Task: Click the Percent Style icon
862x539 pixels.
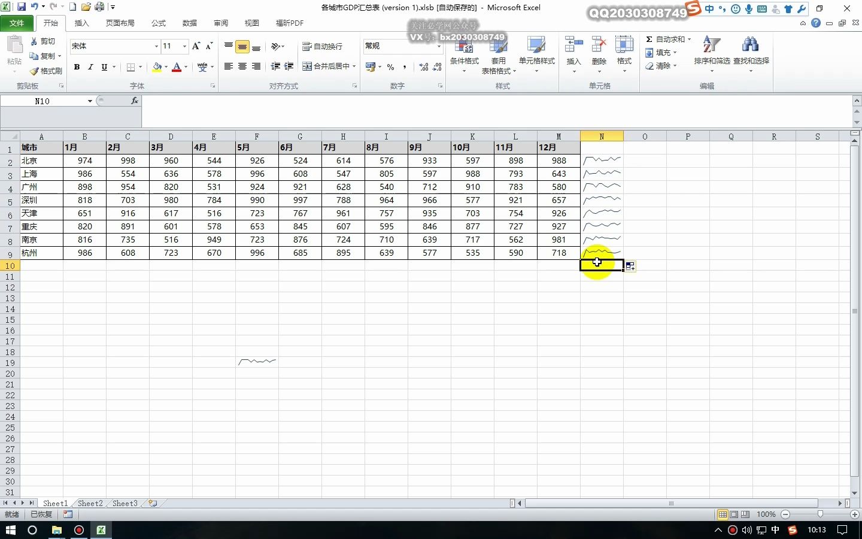Action: [391, 67]
